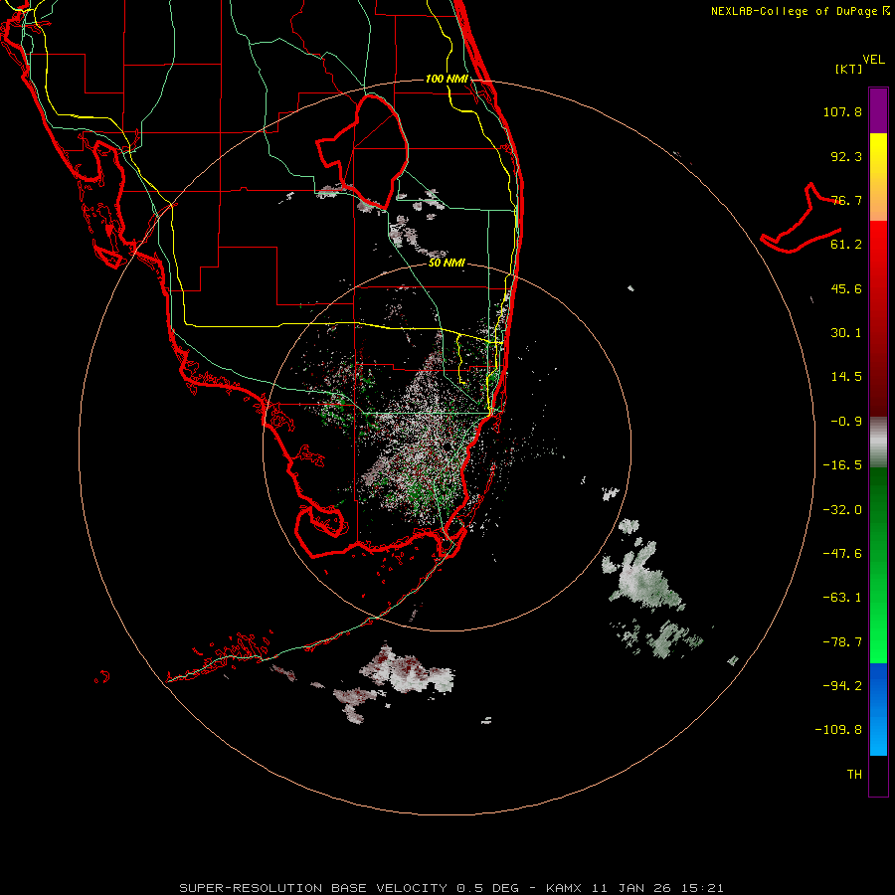Click the -47.6 velocity scale value
The height and width of the screenshot is (895, 895).
pos(842,554)
